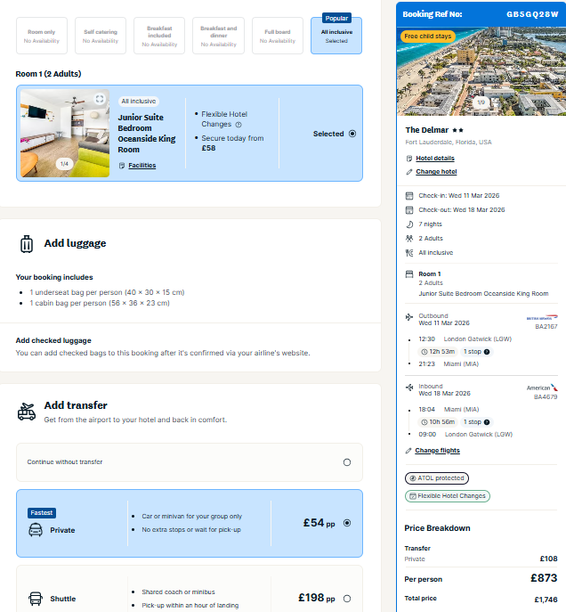Open inbound 1 stop info icon
The width and height of the screenshot is (566, 612).
pos(487,422)
